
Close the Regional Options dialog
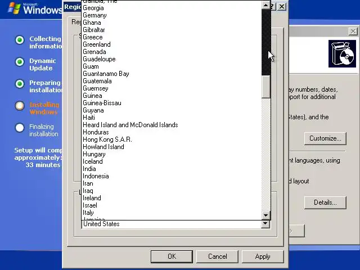282,6
